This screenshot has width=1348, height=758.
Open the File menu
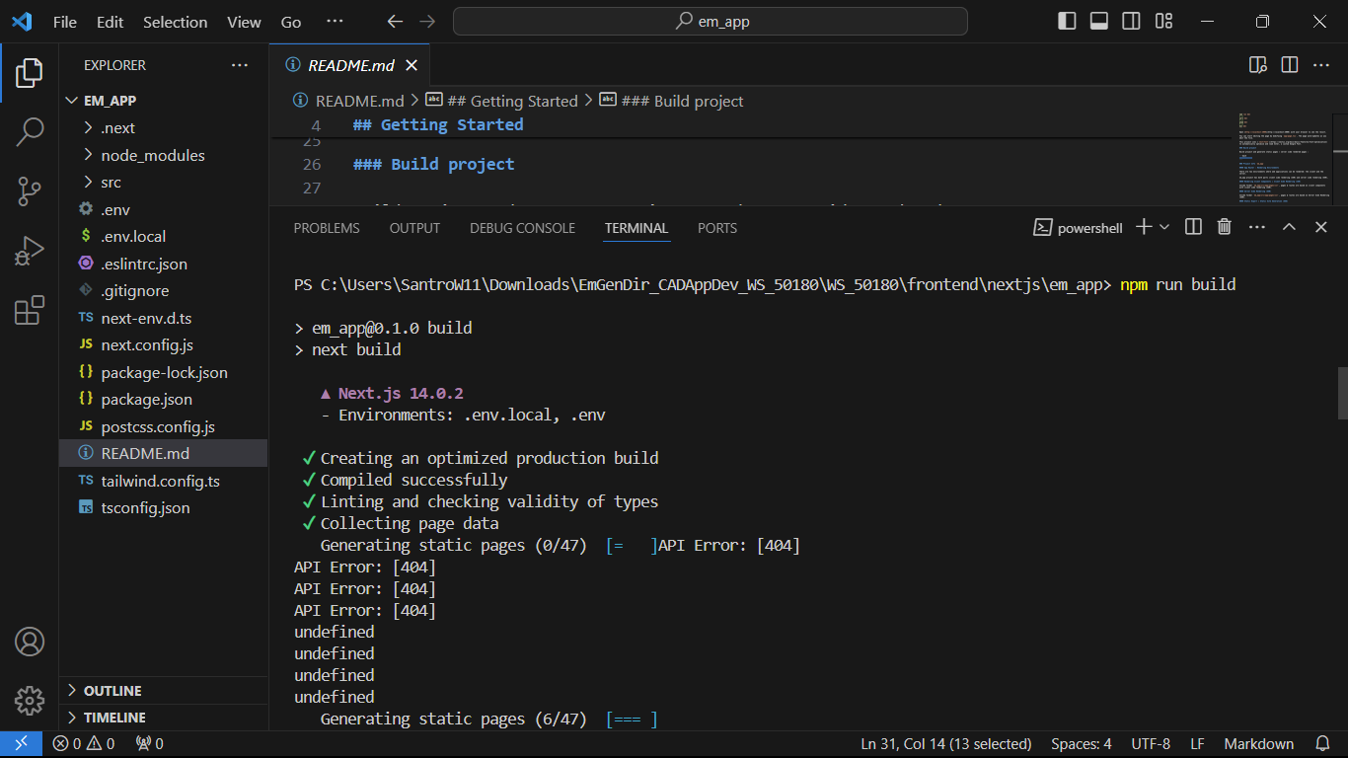tap(65, 22)
